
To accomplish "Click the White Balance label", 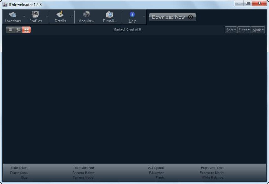I will click(x=213, y=178).
